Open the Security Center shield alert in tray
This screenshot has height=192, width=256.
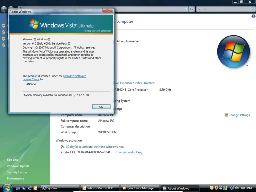pos(216,188)
